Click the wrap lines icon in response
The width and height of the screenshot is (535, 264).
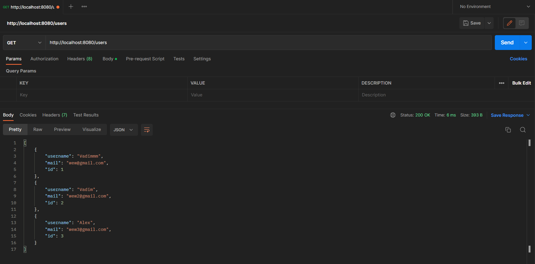pos(147,130)
